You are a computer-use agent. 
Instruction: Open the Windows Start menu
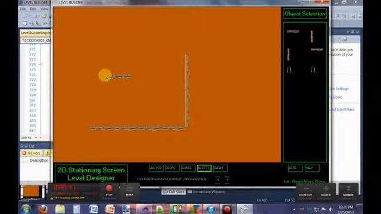point(26,209)
